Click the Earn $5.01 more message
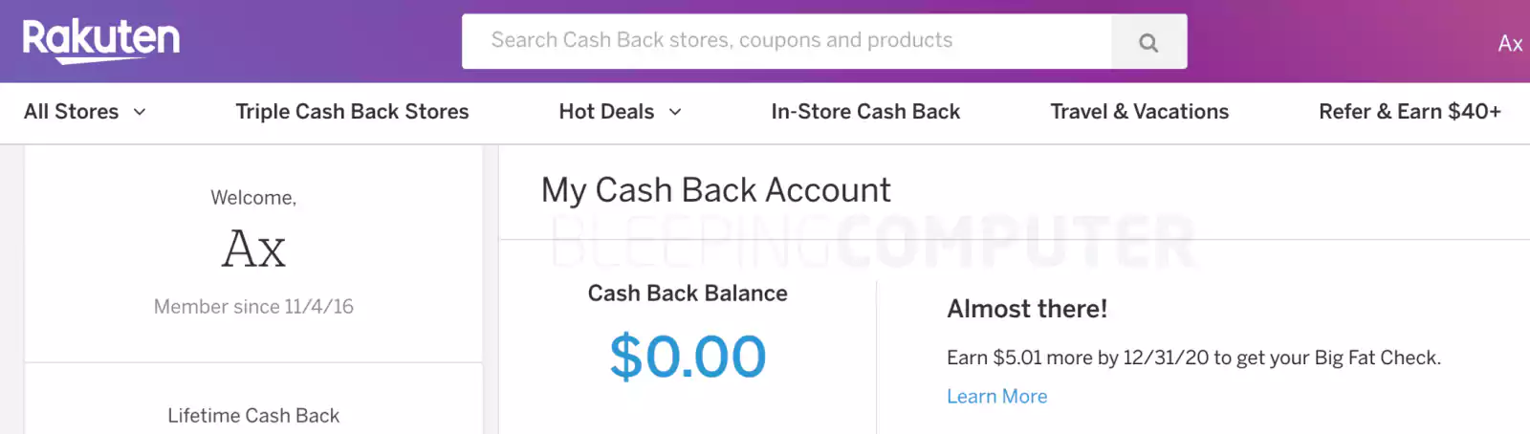 (x=1193, y=358)
